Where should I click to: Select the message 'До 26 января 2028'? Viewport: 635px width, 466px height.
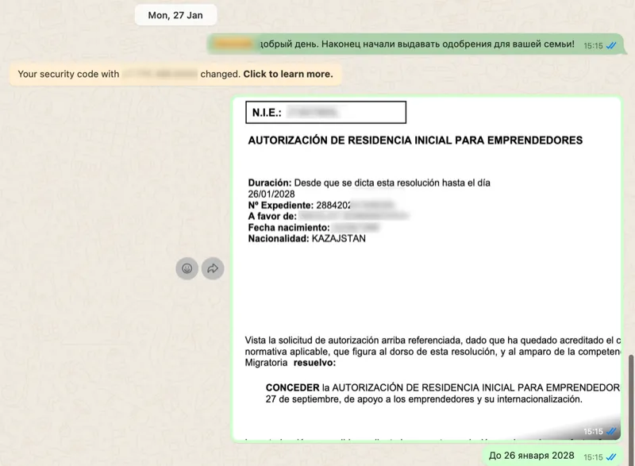[552, 456]
